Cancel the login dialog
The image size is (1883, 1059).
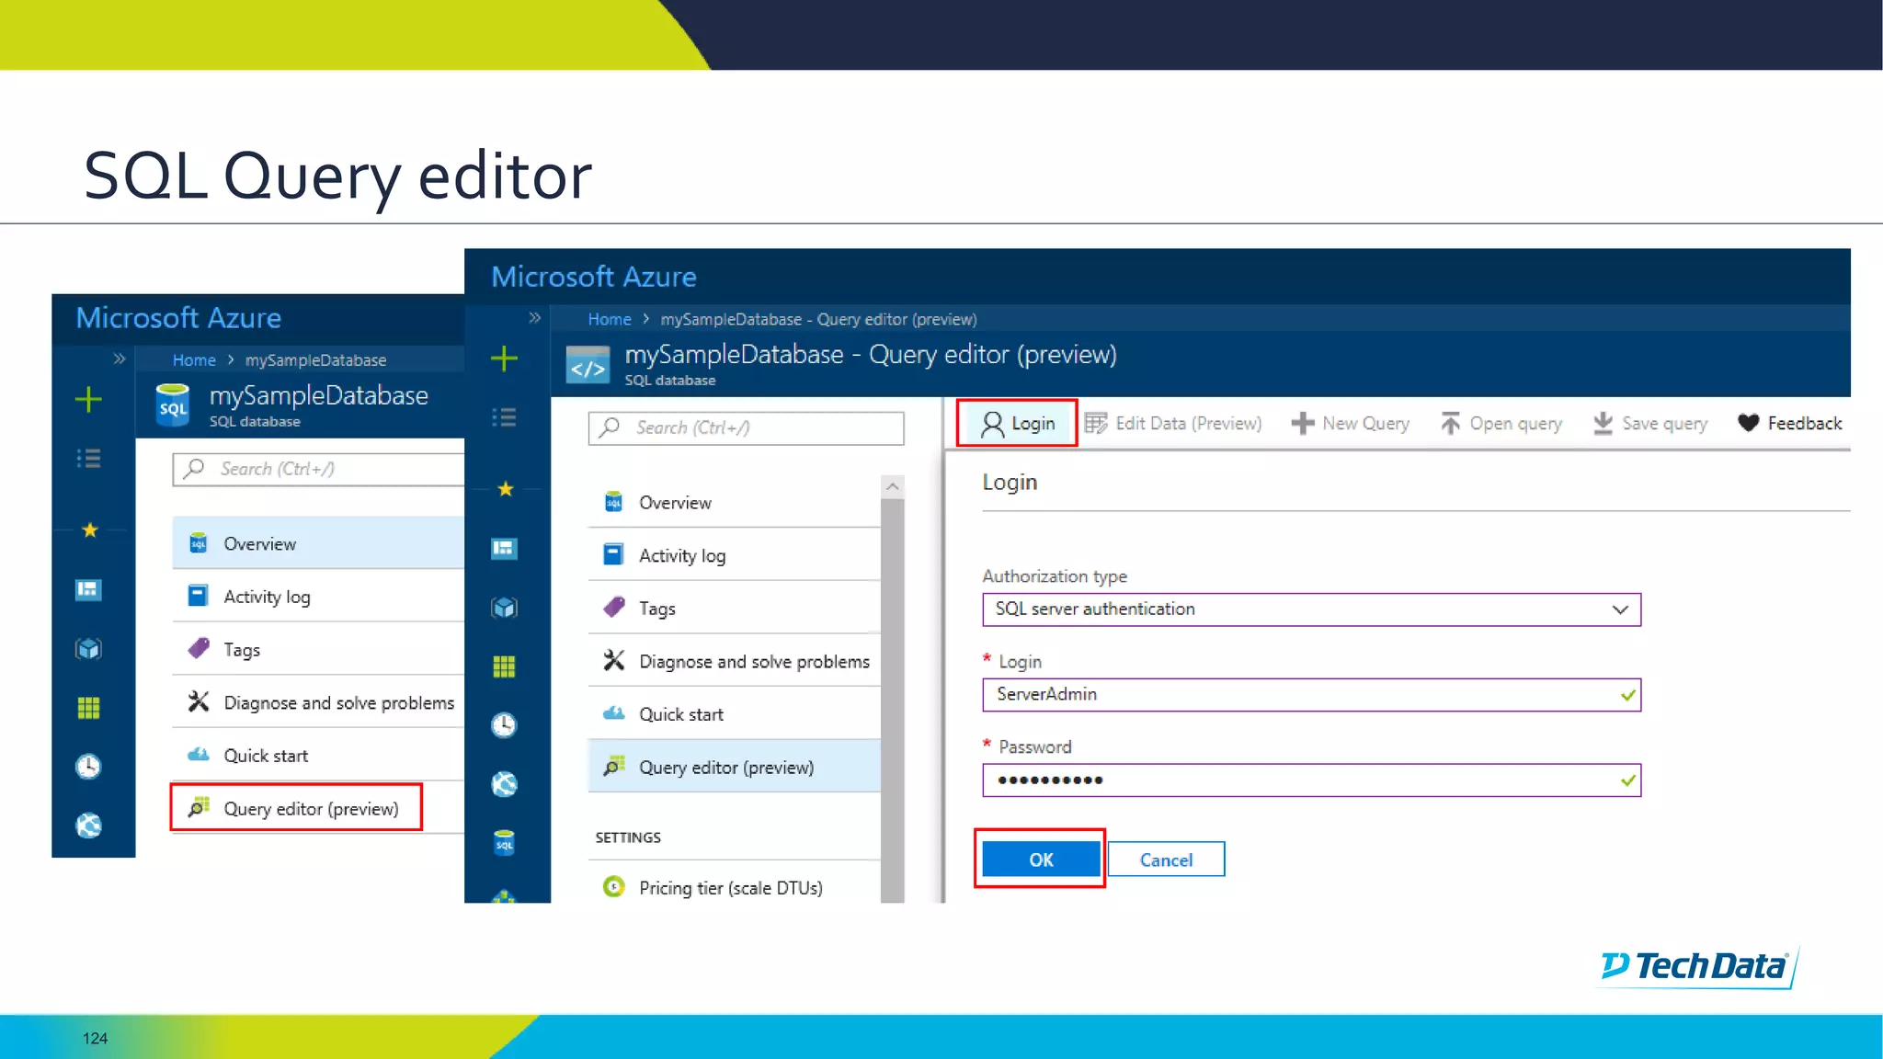(x=1166, y=860)
